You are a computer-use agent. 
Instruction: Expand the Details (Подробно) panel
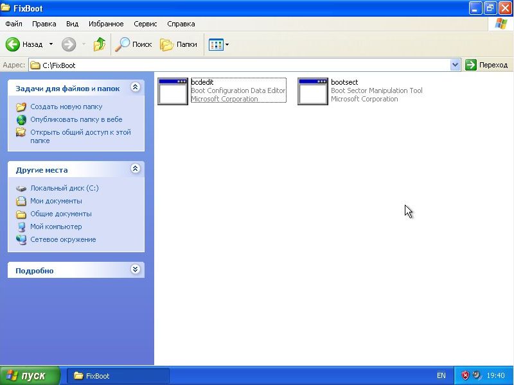point(136,269)
